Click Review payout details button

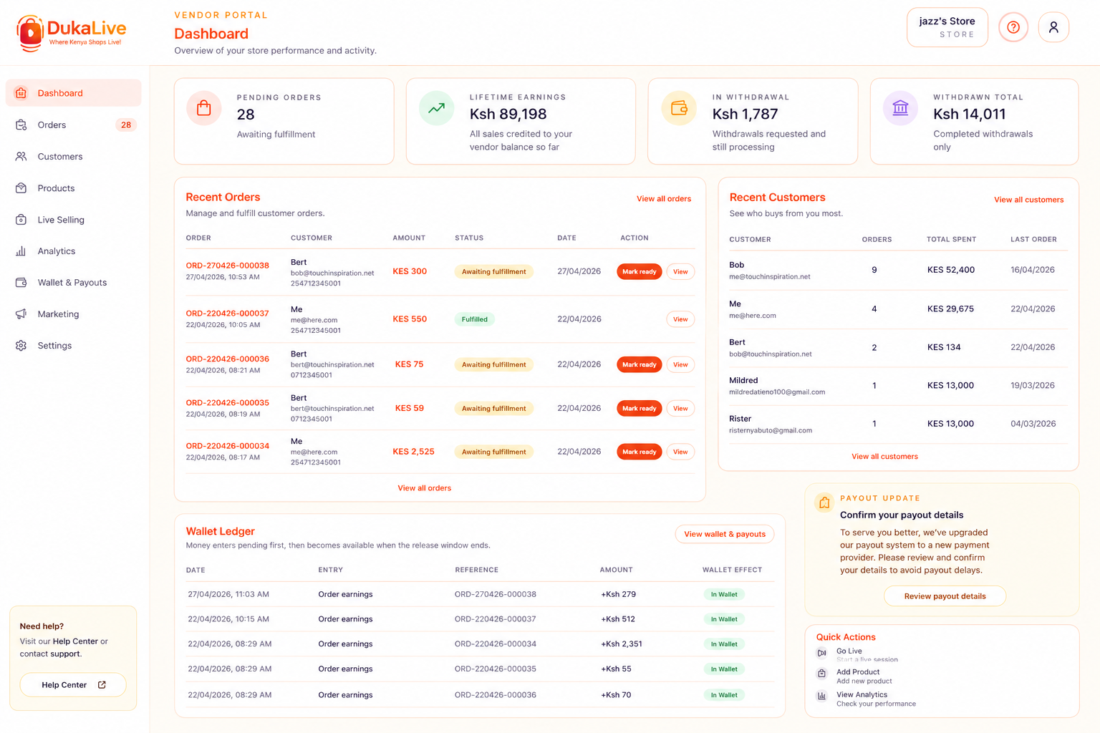[945, 596]
